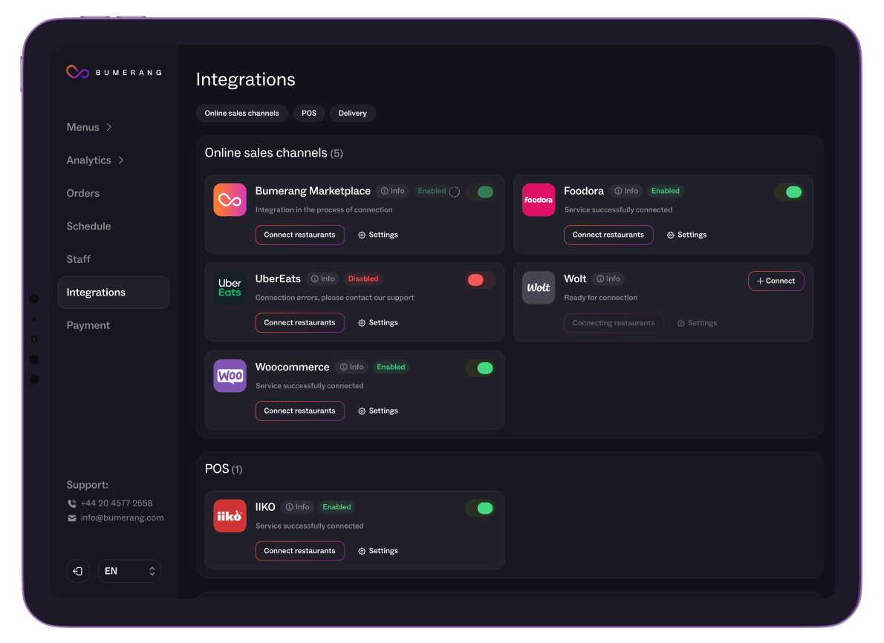Open Settings for IIKO

click(x=377, y=551)
